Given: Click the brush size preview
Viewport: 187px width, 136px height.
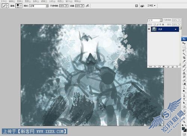Looking at the screenshot, I should coord(18,6).
